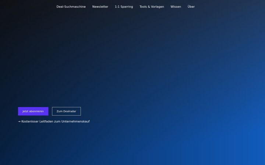
Task: Click the Jetzt abonnieren button
Action: 33,111
